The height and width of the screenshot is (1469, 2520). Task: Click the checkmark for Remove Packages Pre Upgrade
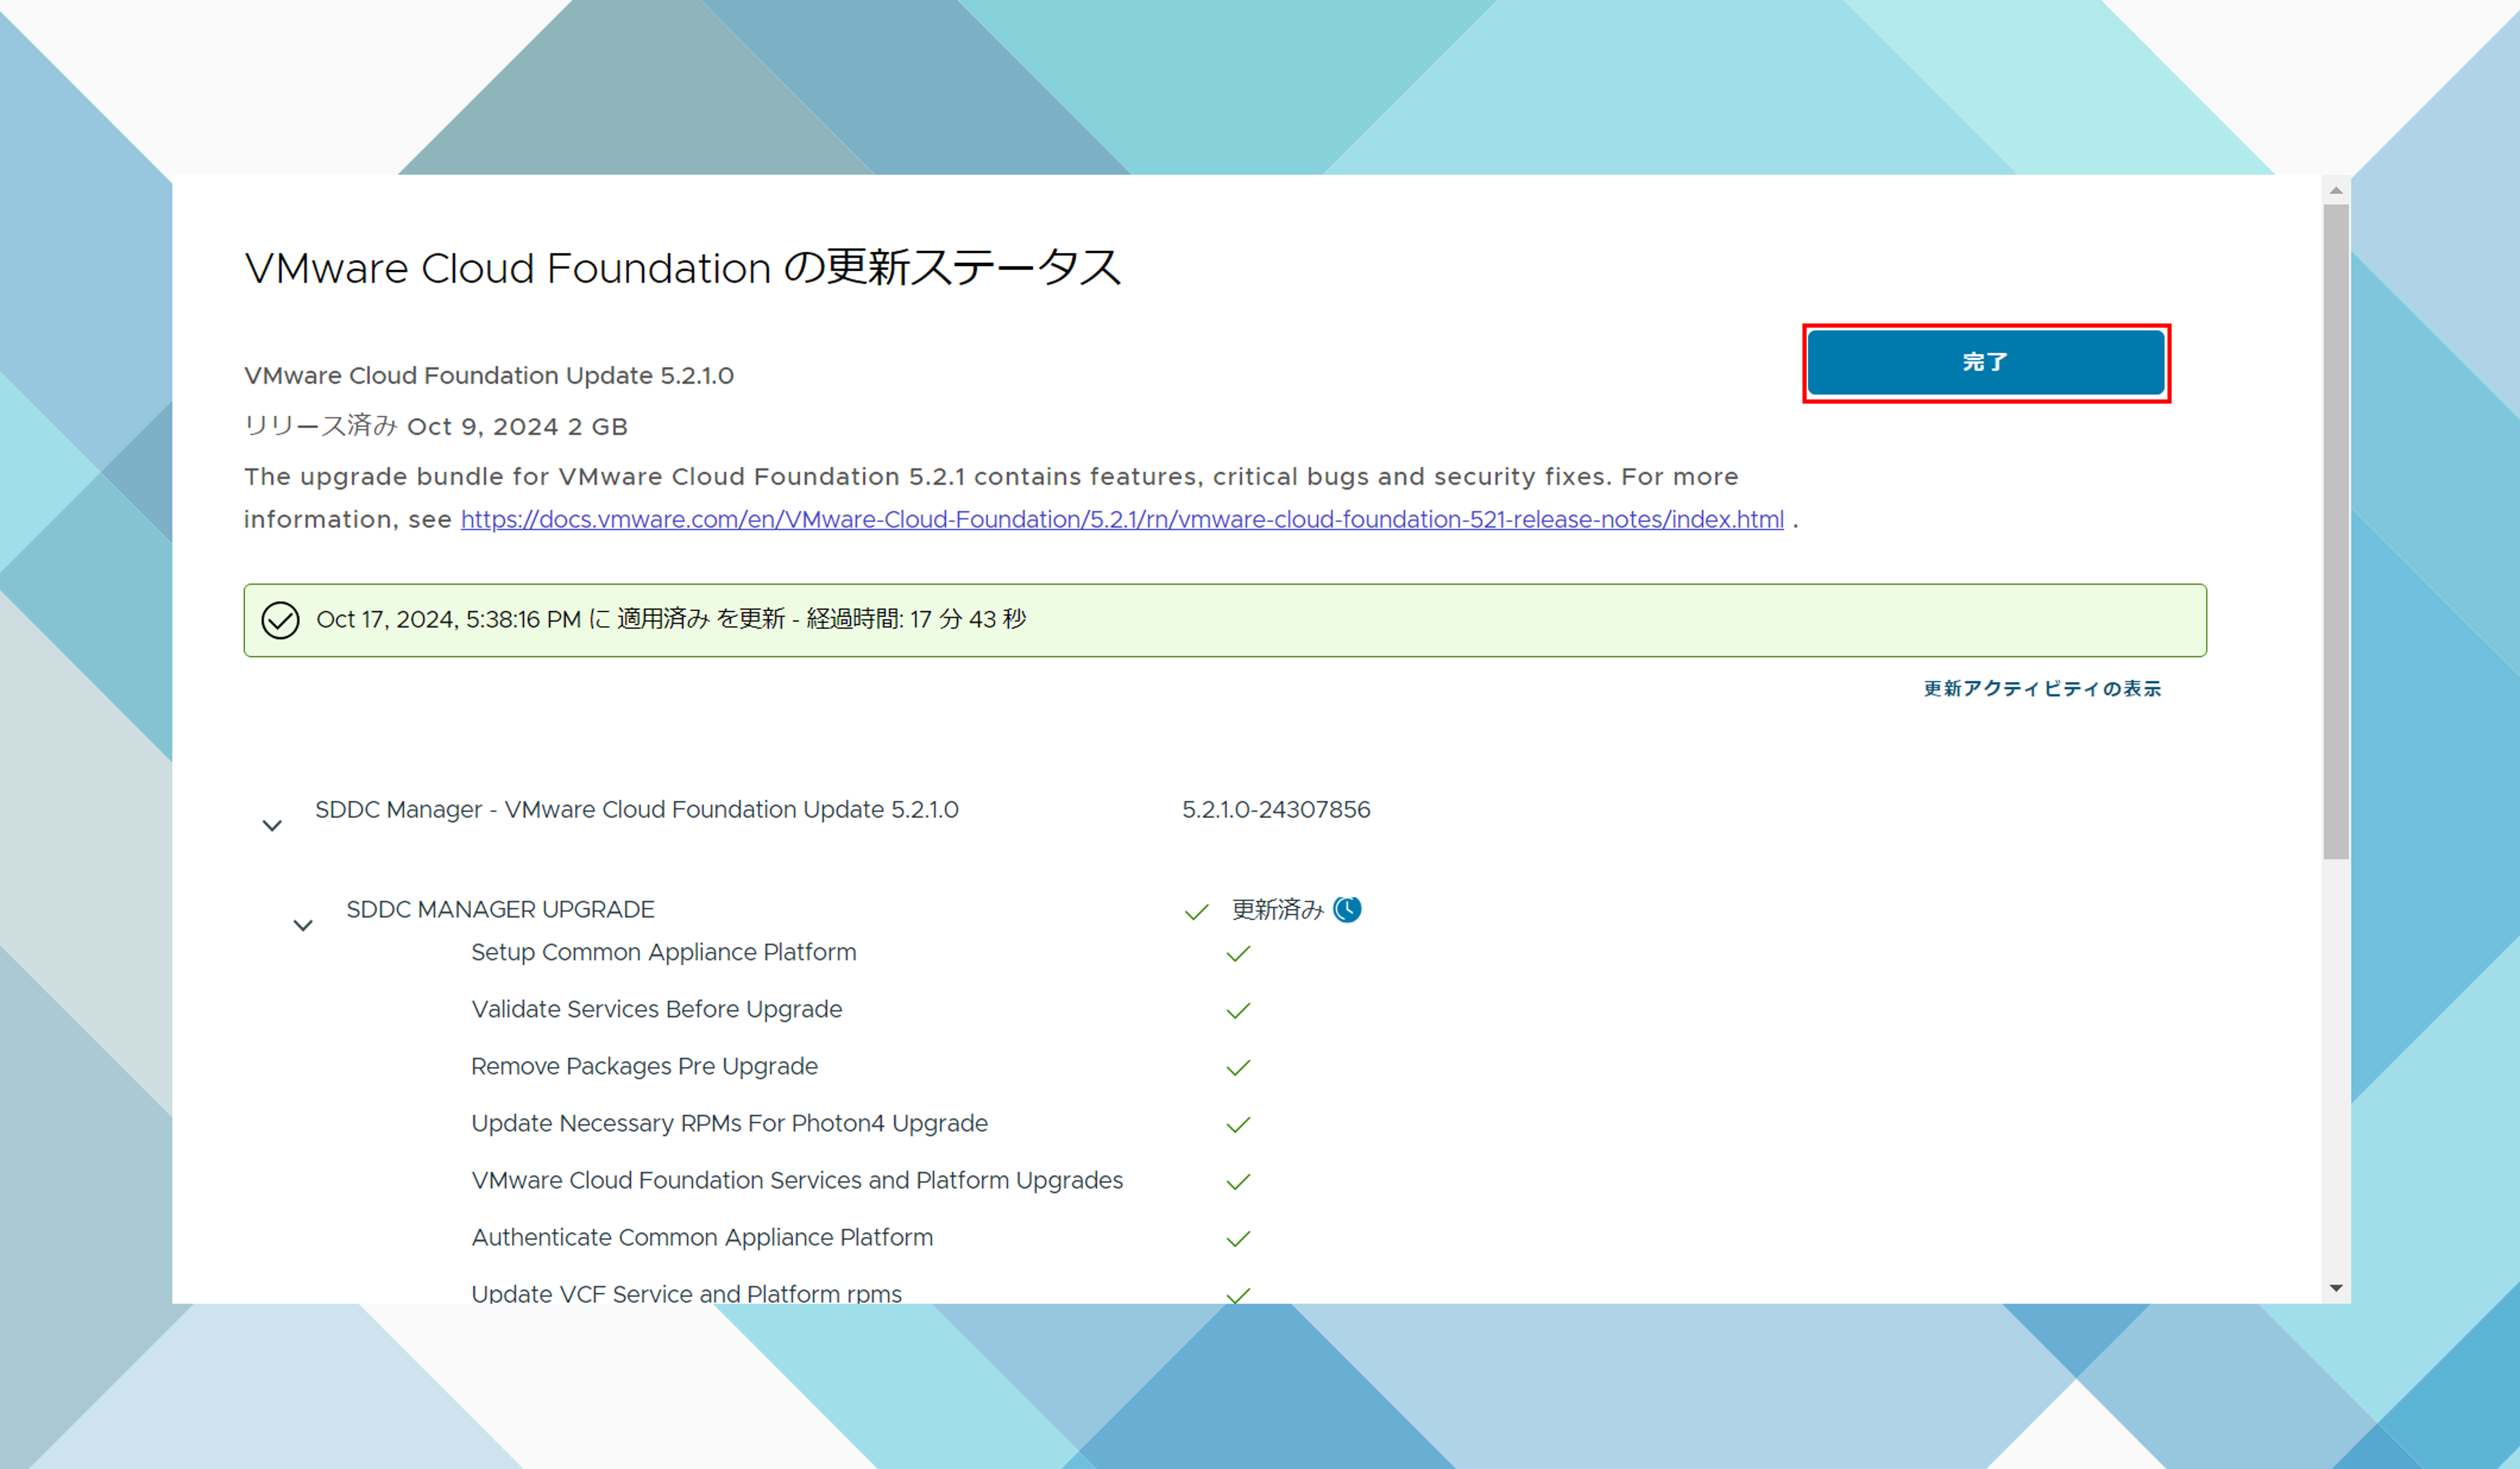1238,1068
